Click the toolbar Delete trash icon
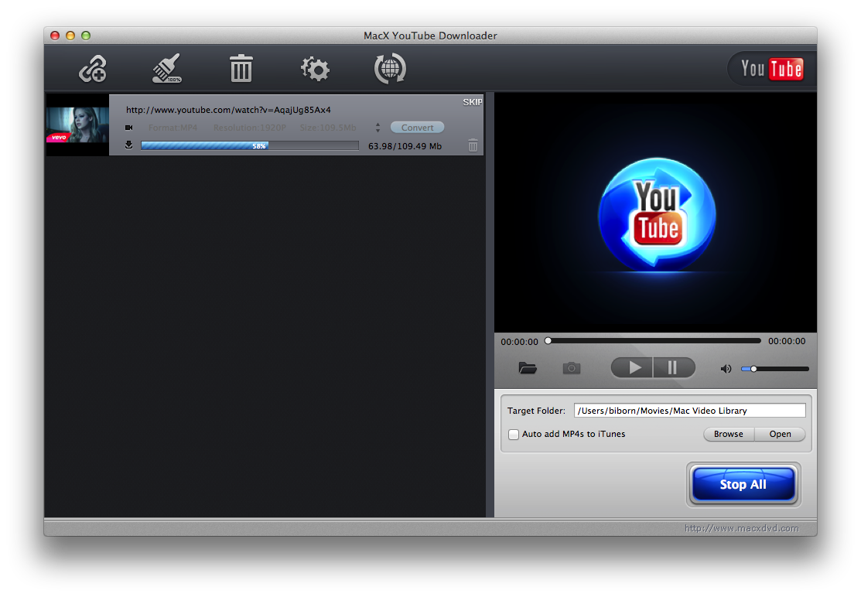 241,69
